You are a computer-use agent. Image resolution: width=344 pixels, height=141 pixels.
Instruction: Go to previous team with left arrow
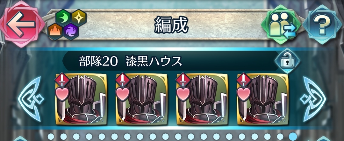coord(30,99)
